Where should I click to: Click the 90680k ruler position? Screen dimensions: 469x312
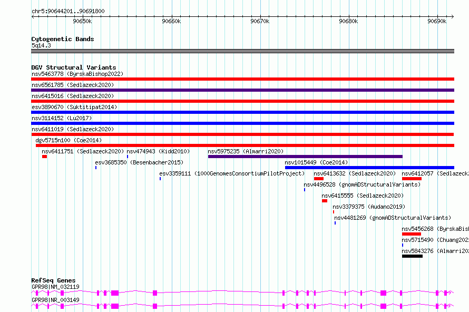point(348,21)
